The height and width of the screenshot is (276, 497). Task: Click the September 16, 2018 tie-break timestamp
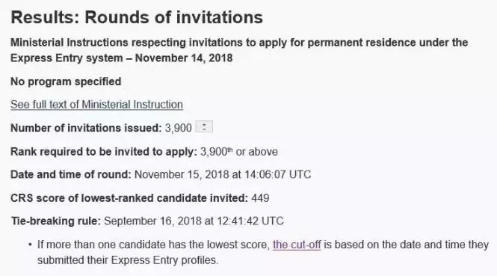click(x=194, y=221)
